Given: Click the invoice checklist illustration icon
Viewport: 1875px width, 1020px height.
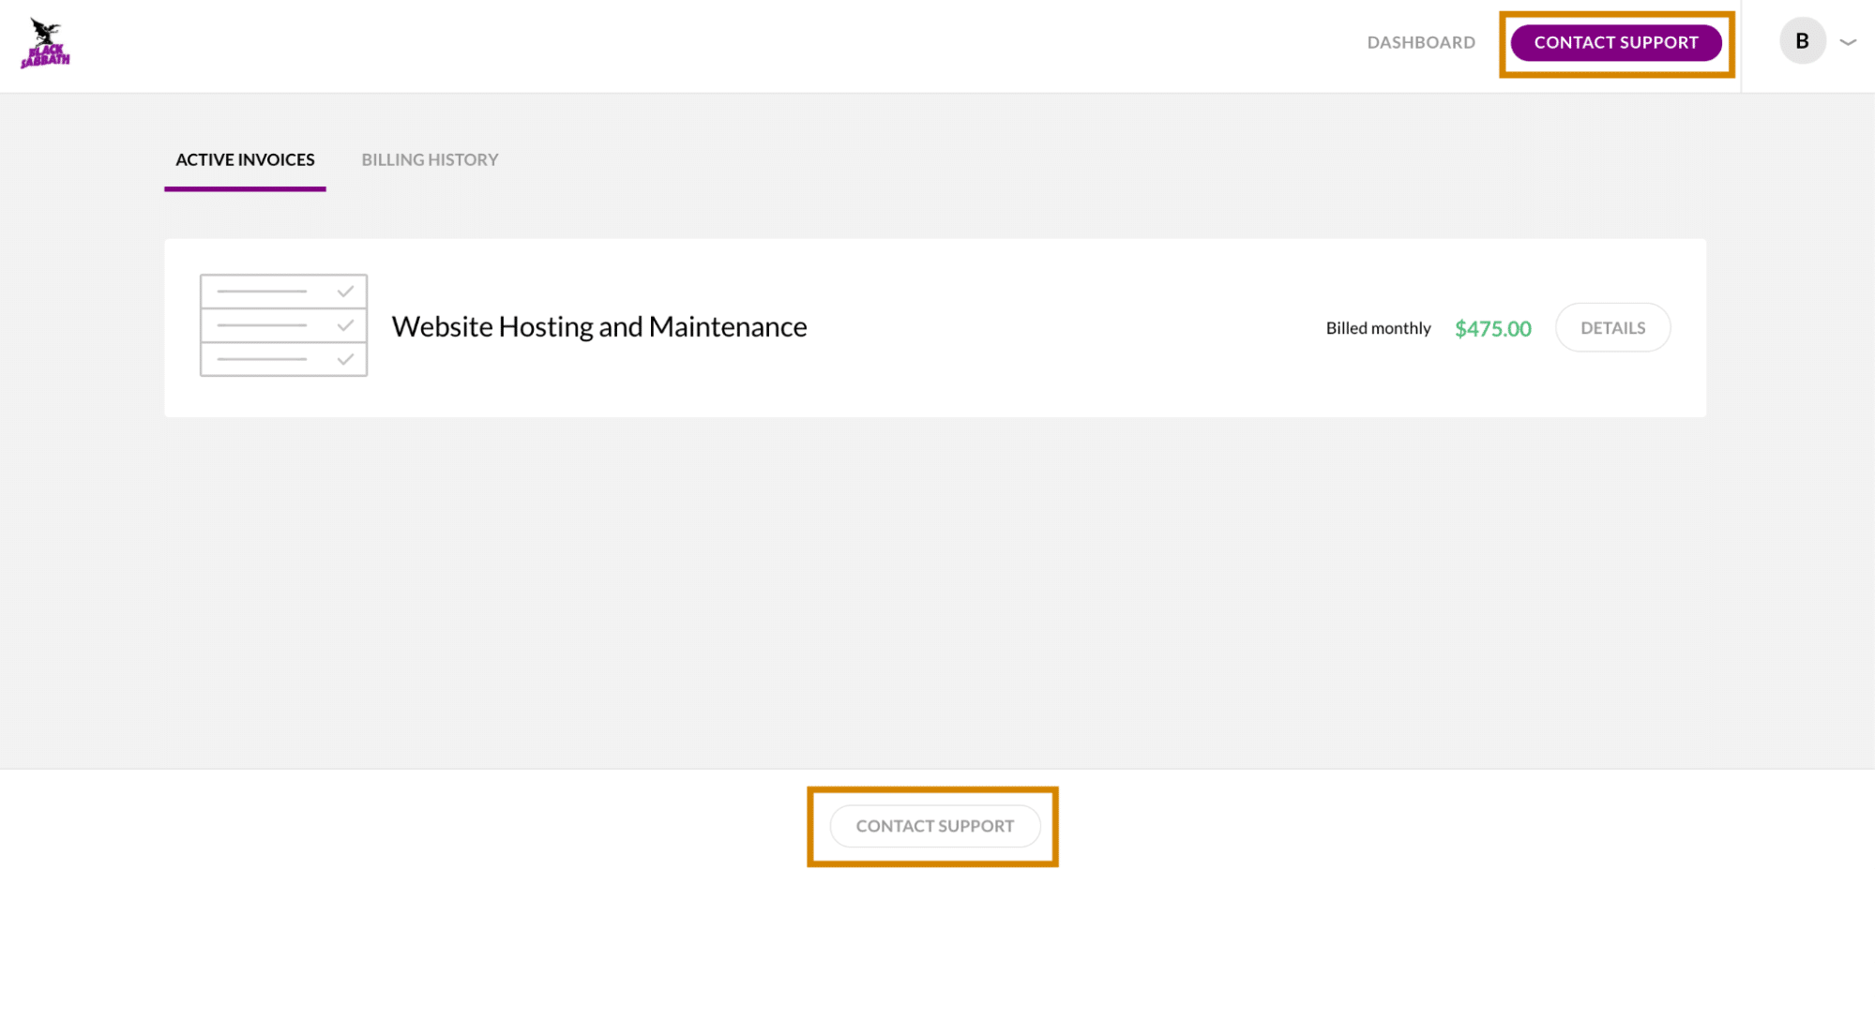Looking at the screenshot, I should (283, 325).
